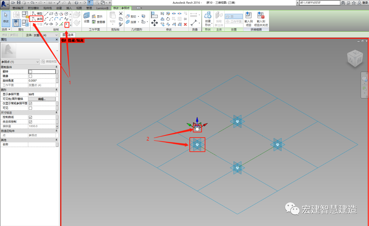Toggle the 翻转 checkbox
369x226 pixels.
(x=31, y=71)
